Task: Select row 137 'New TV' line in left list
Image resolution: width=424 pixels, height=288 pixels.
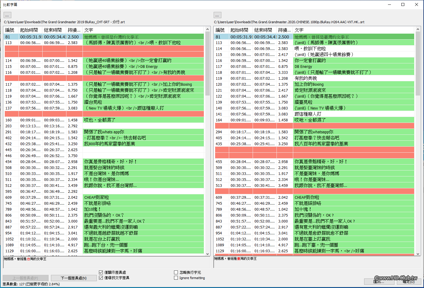Action: click(104, 108)
